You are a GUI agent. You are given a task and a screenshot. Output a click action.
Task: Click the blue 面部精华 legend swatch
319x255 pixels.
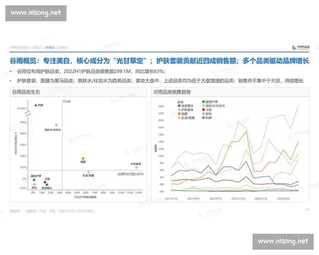coord(179,106)
